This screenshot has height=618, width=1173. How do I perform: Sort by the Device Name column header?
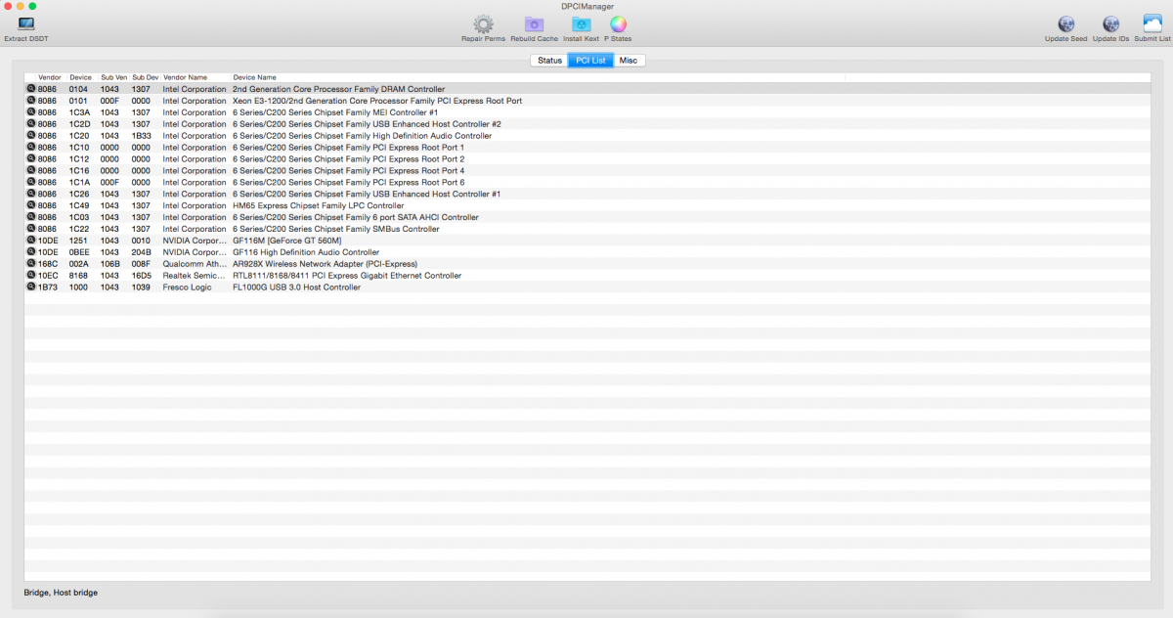click(254, 77)
